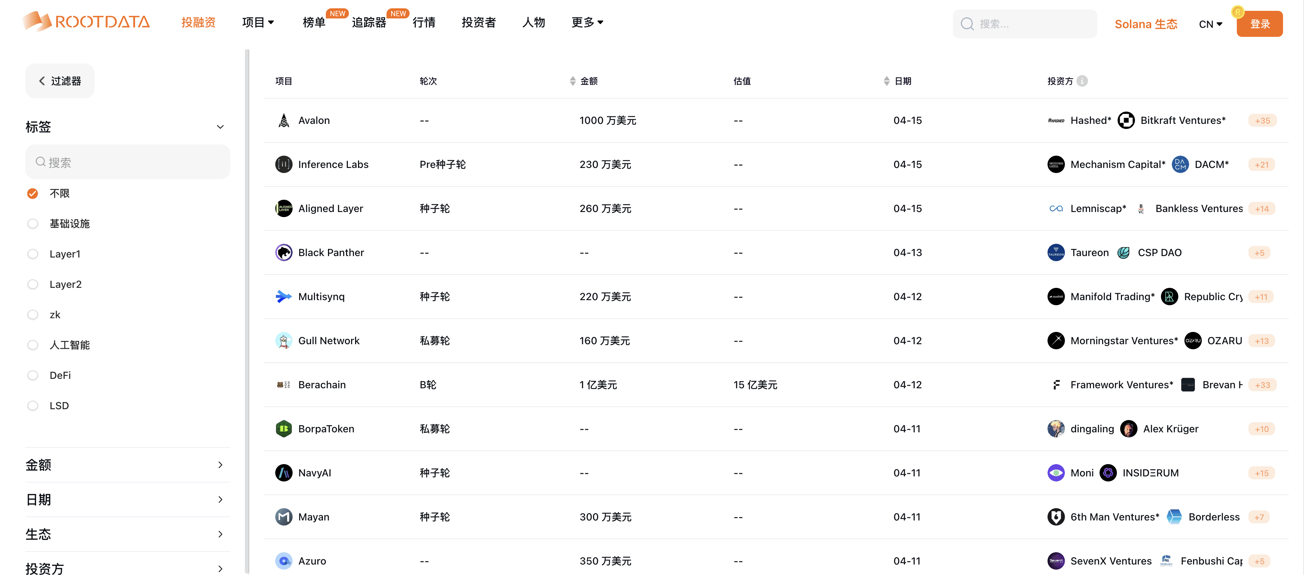Screen dimensions: 1304x575
Task: Expand the 投资方 filter section
Action: 220,568
